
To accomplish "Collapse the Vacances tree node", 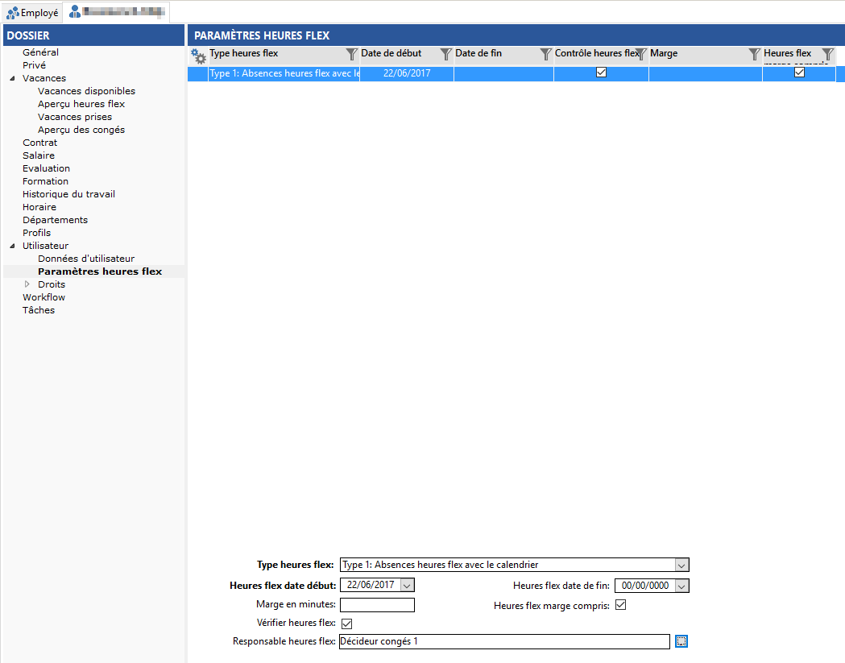I will pyautogui.click(x=12, y=78).
